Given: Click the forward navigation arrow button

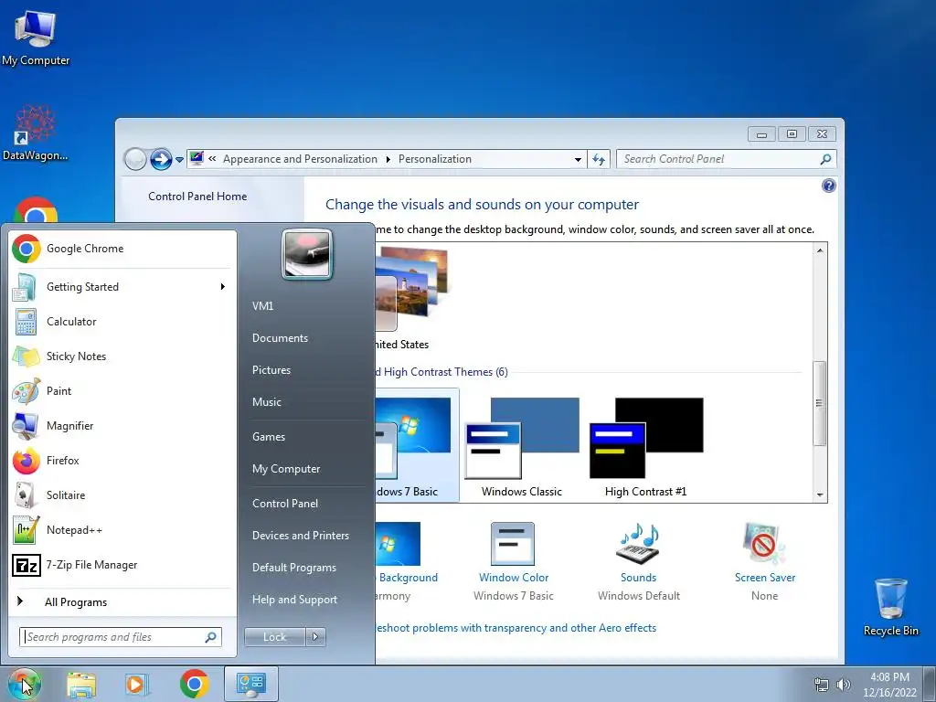Looking at the screenshot, I should pyautogui.click(x=161, y=159).
